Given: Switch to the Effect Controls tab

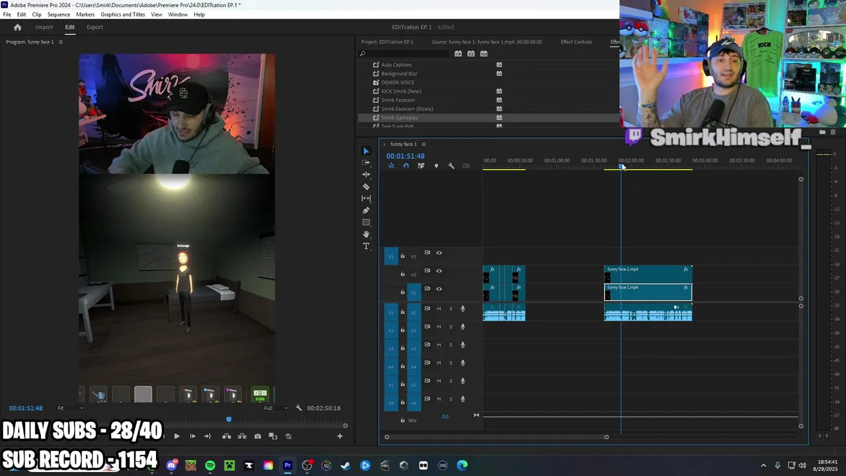Looking at the screenshot, I should [576, 42].
